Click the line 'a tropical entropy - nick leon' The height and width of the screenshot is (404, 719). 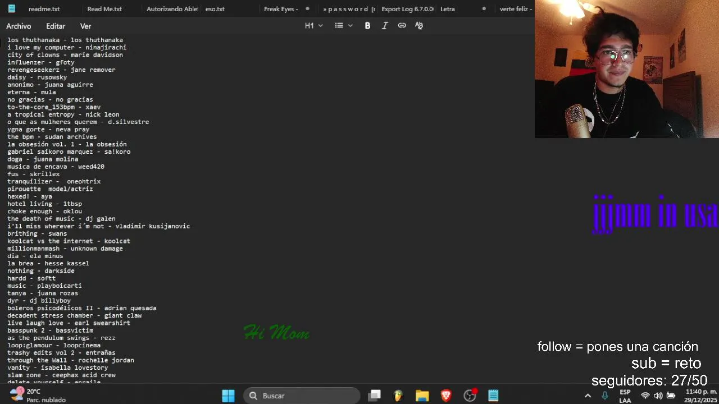tap(63, 114)
